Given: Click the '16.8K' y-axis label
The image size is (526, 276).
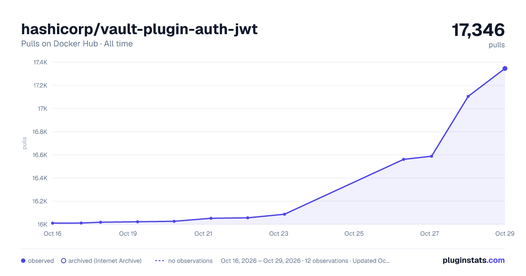Looking at the screenshot, I should (40, 132).
